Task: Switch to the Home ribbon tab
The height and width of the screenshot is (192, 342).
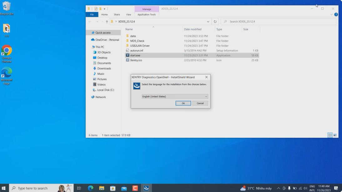Action: [104, 15]
